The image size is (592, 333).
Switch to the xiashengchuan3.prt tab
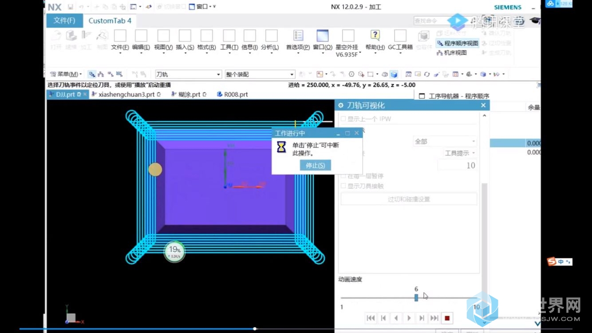point(126,94)
